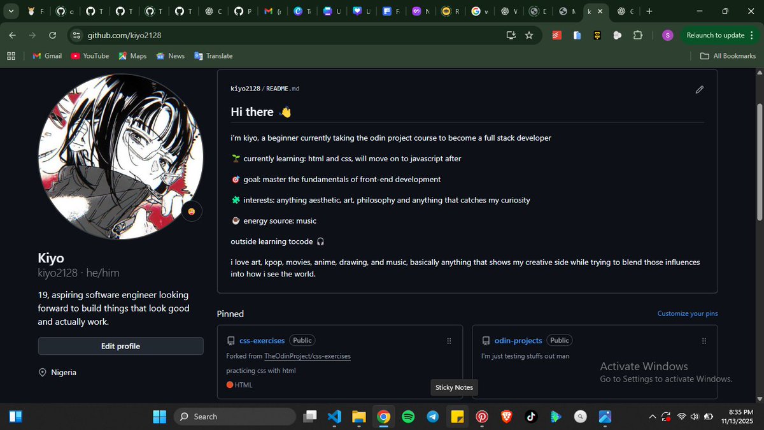Open the All Bookmarks folder
The image size is (764, 430).
[728, 56]
